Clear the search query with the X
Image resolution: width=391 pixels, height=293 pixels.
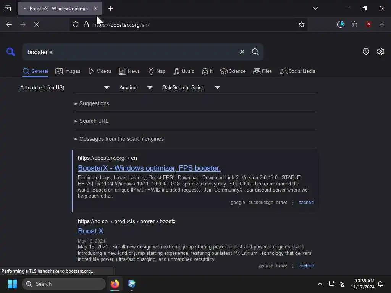(242, 52)
